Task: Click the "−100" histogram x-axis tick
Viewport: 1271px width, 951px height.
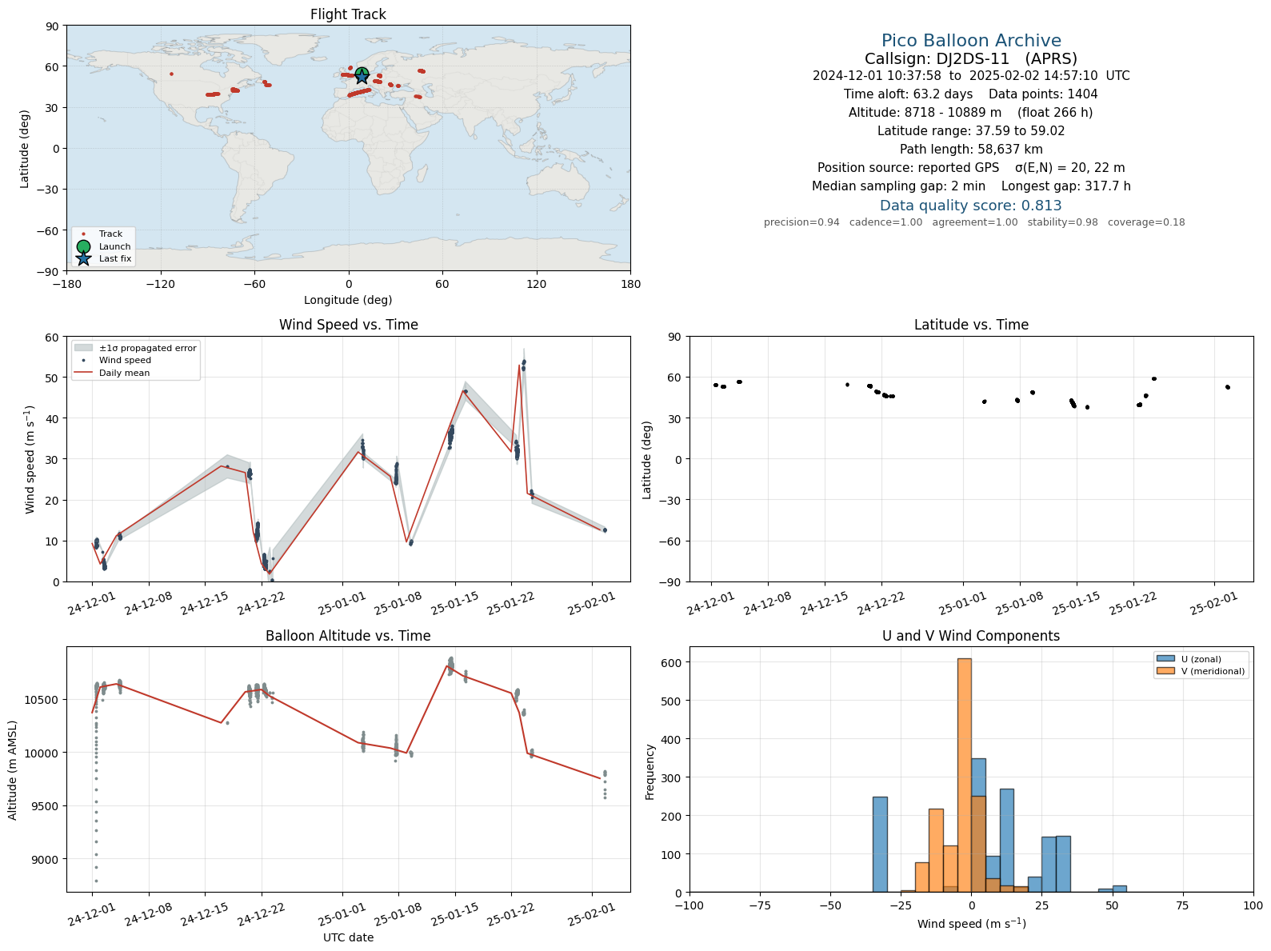Action: (689, 905)
